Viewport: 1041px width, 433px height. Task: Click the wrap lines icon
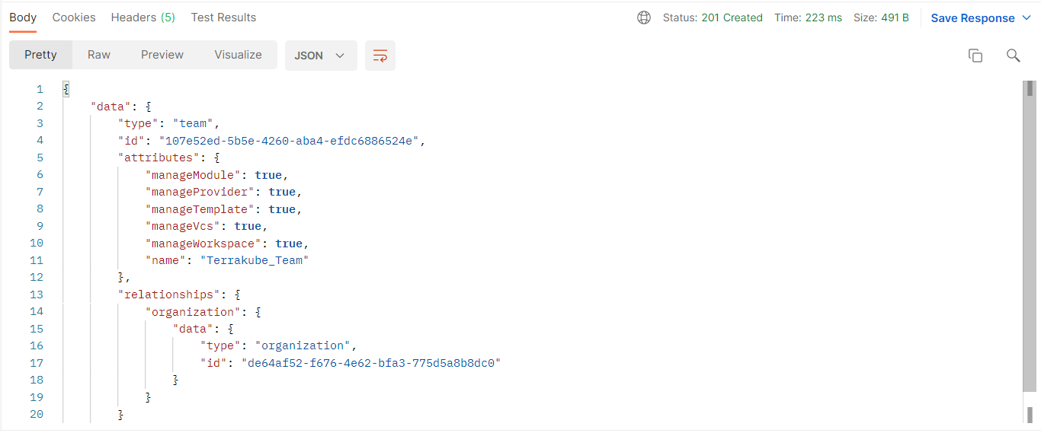(x=380, y=56)
